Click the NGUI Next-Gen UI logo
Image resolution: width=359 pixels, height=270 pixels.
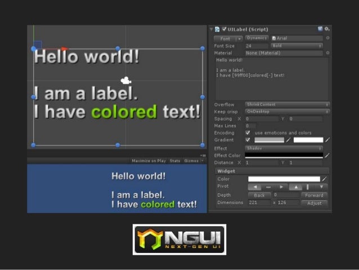[x=179, y=240]
